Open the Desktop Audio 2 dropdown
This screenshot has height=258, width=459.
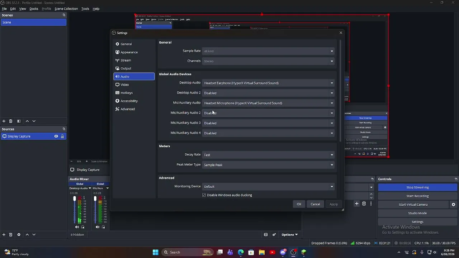pyautogui.click(x=269, y=93)
